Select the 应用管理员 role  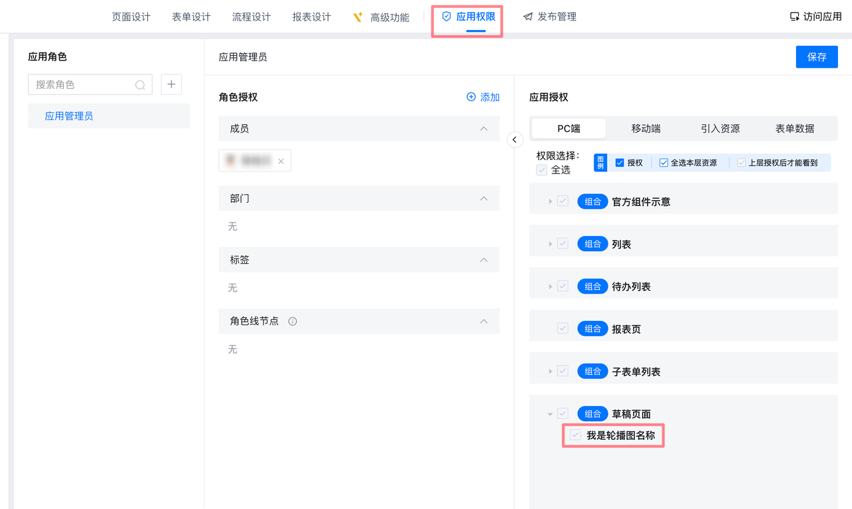[69, 116]
